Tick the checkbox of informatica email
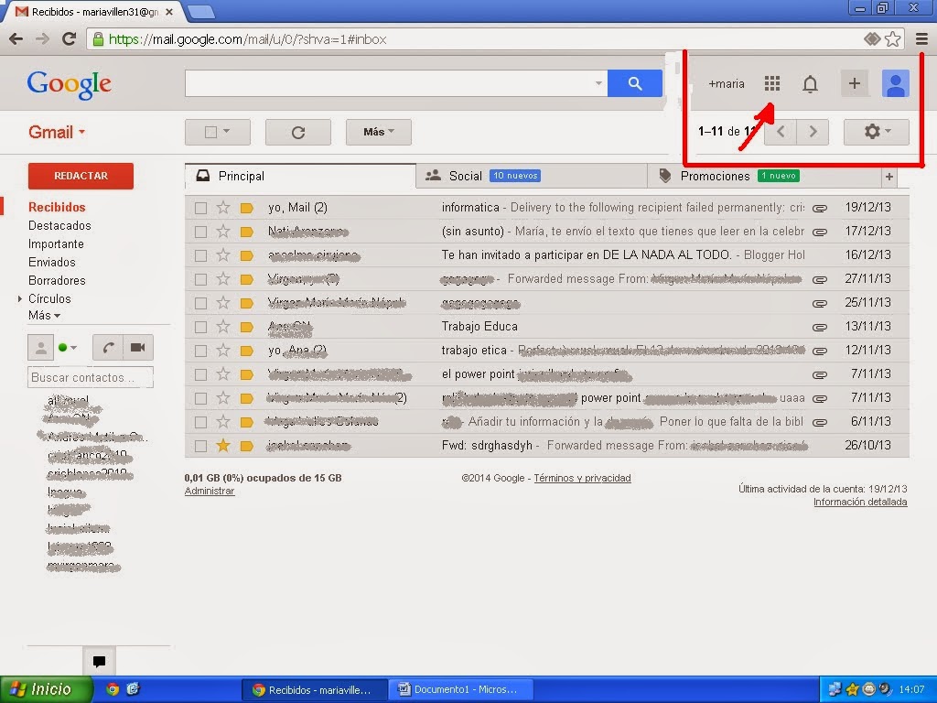Image resolution: width=937 pixels, height=703 pixels. [200, 208]
